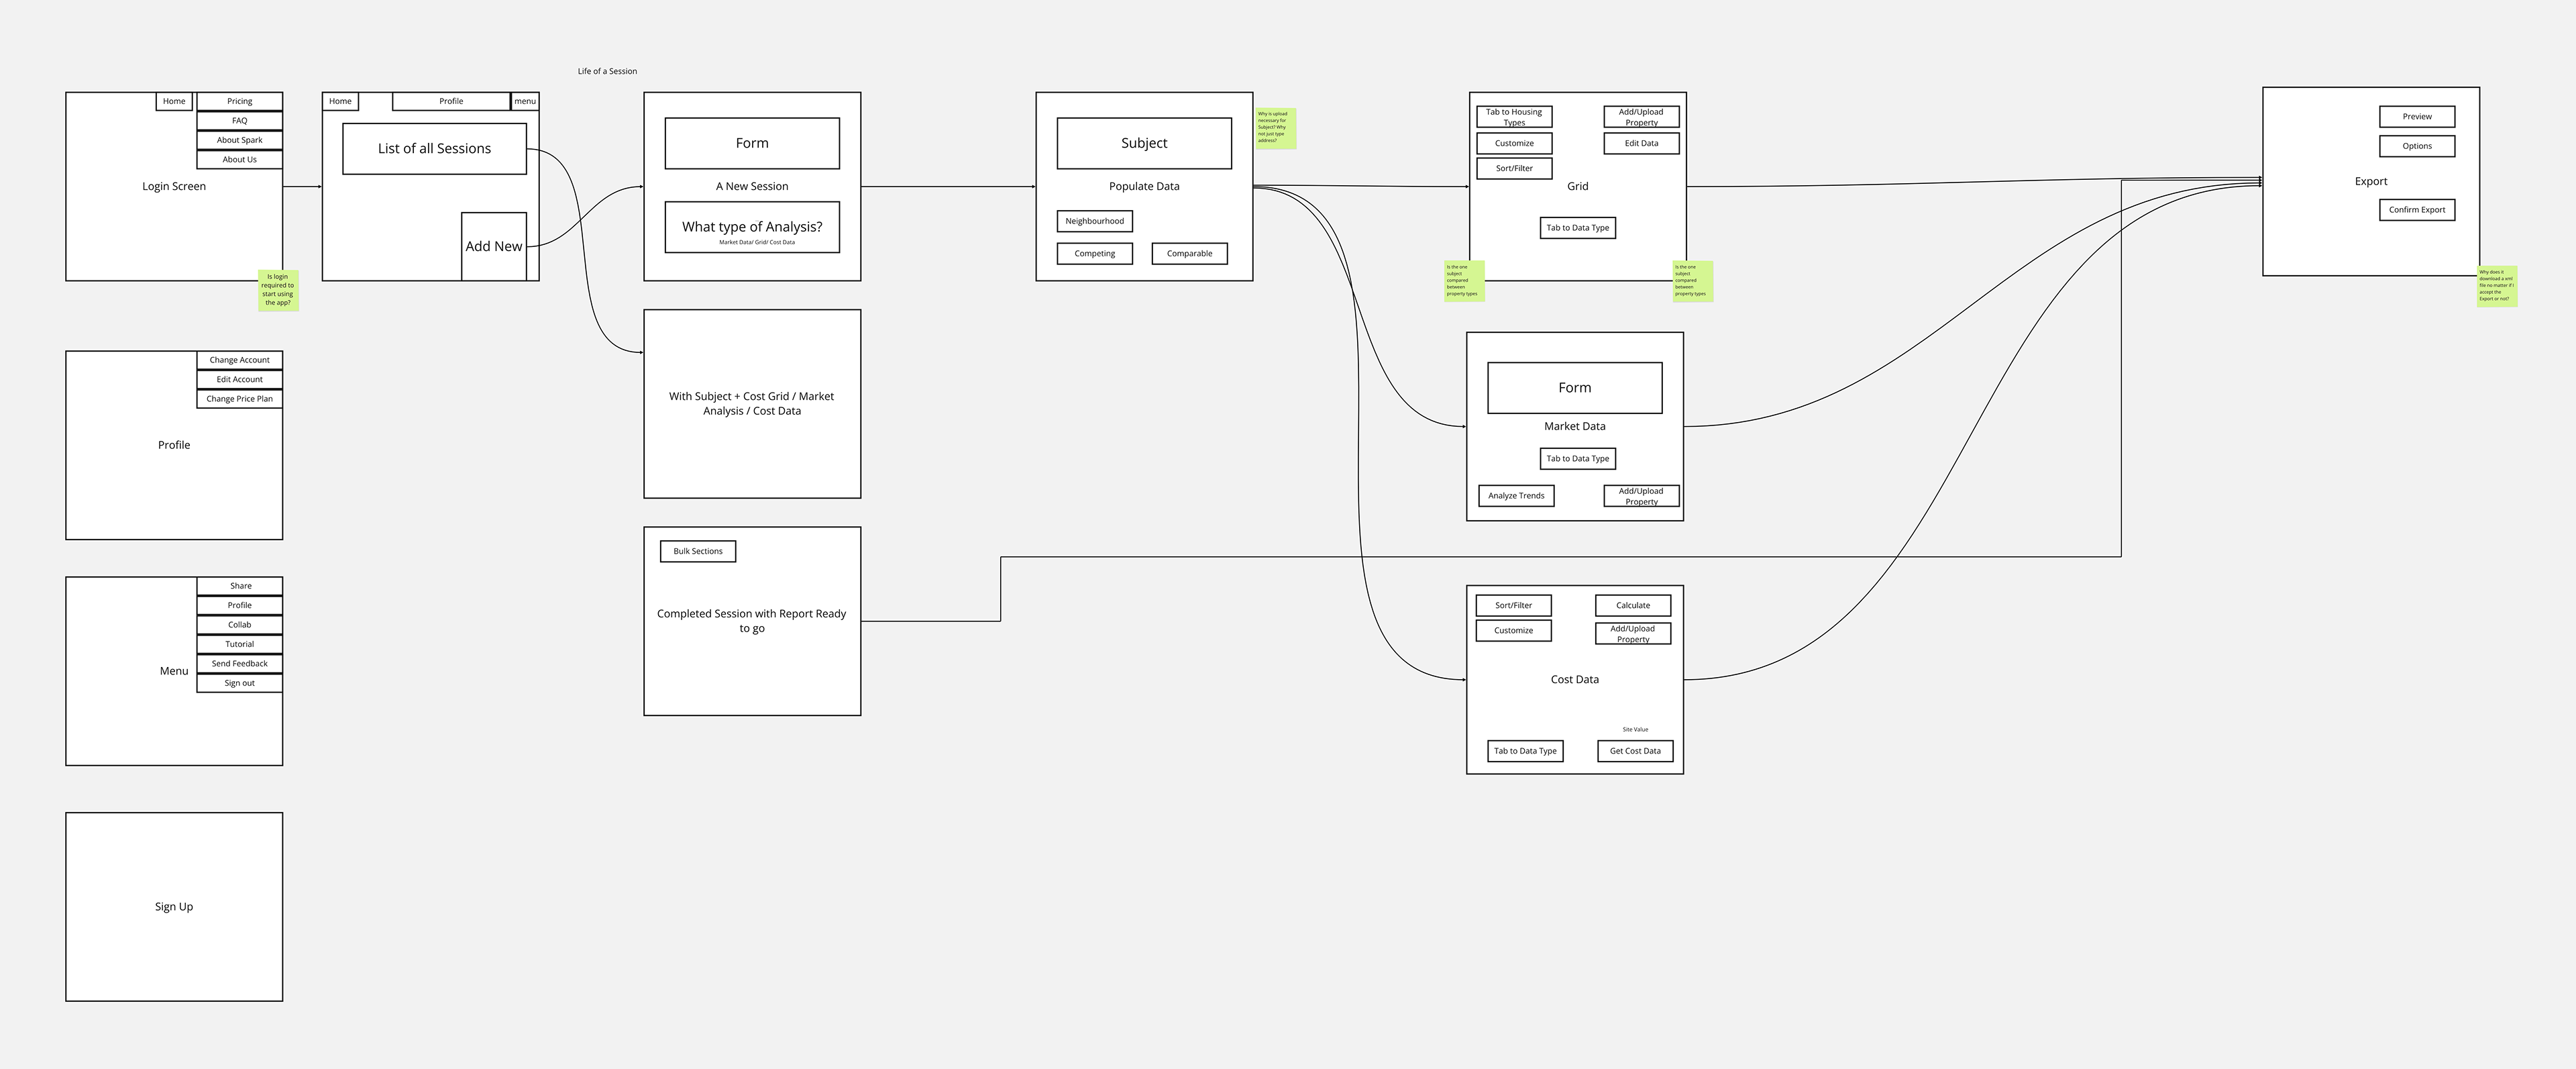Click the Bulk Sections button

[697, 552]
